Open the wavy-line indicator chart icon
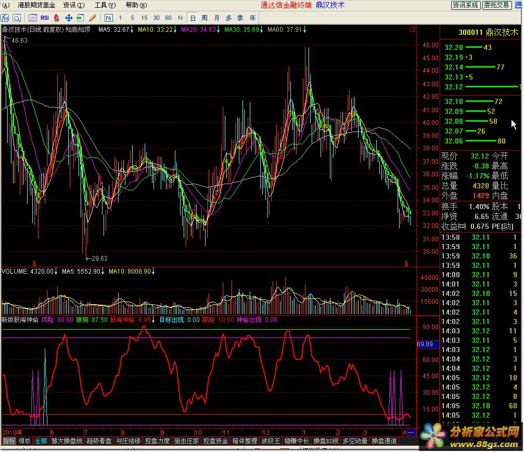The image size is (524, 452). 33,18
